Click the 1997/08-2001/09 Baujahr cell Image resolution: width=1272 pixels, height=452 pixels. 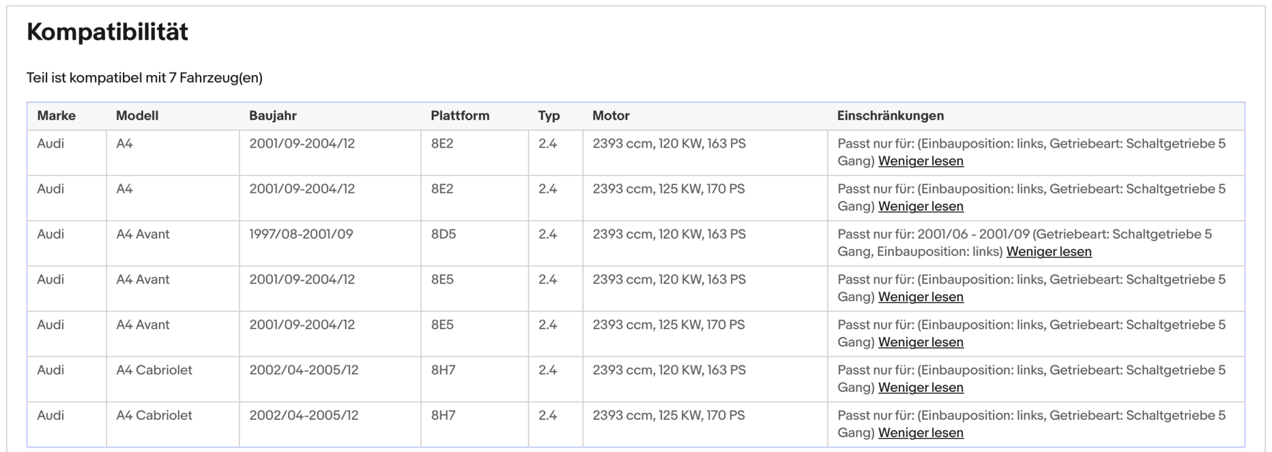301,234
